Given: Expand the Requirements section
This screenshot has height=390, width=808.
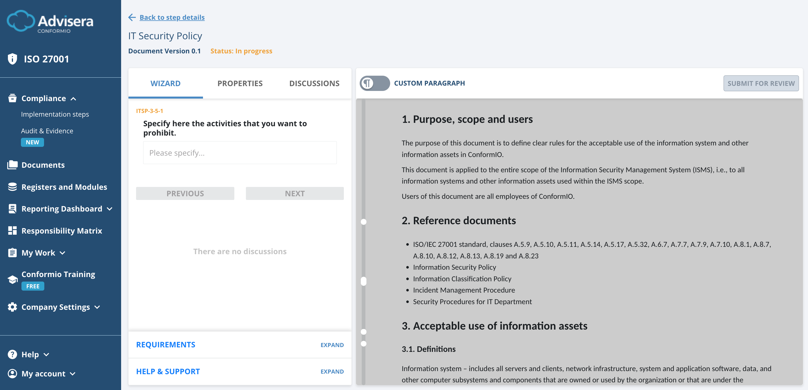Looking at the screenshot, I should [x=332, y=345].
